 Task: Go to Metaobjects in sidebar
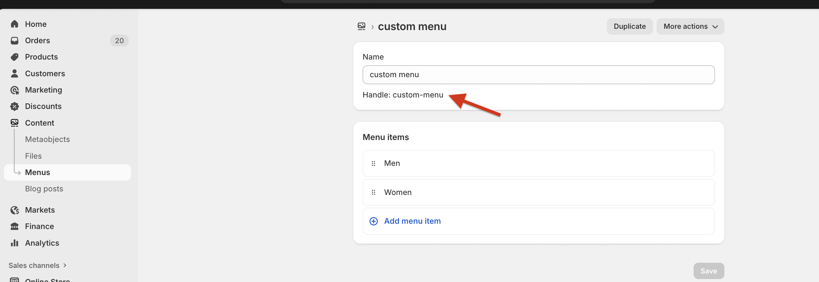pos(47,139)
